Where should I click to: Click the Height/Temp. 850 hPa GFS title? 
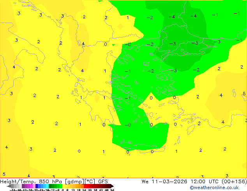click(x=54, y=182)
